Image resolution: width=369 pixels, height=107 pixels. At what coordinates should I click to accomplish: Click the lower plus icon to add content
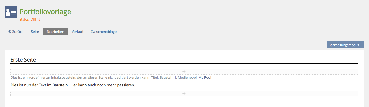coord(184,94)
